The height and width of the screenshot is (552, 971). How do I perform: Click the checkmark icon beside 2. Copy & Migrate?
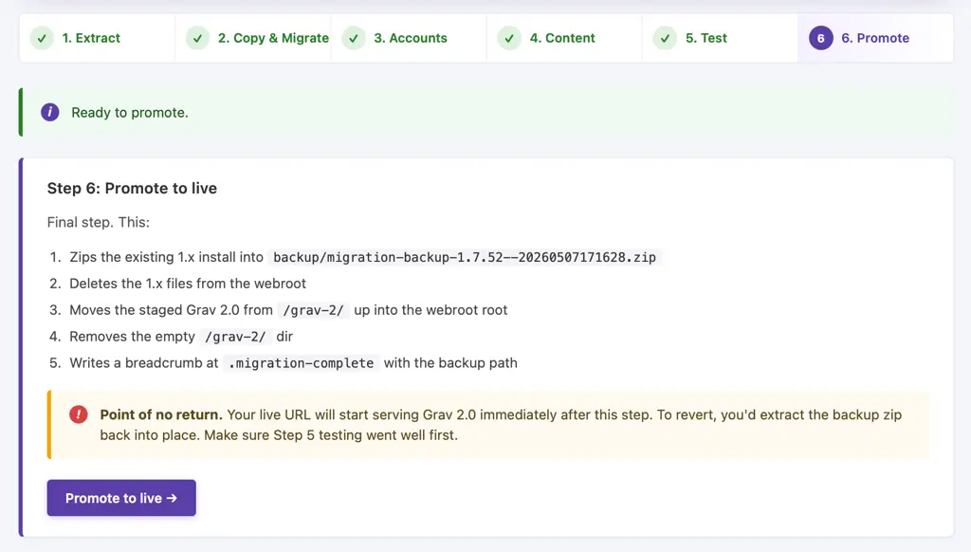pos(197,38)
